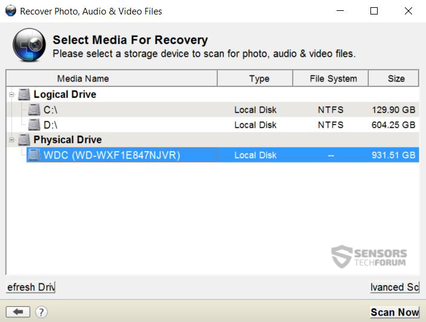
Task: Click the camera lens app logo
Action: point(29,45)
